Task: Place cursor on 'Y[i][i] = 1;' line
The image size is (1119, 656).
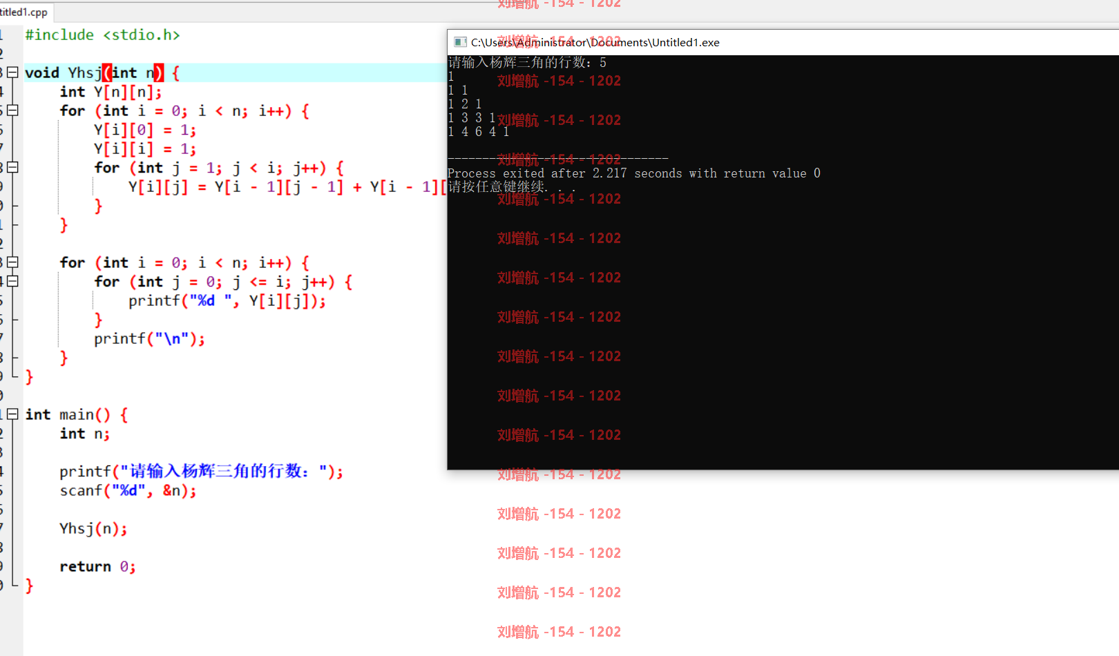Action: point(145,148)
